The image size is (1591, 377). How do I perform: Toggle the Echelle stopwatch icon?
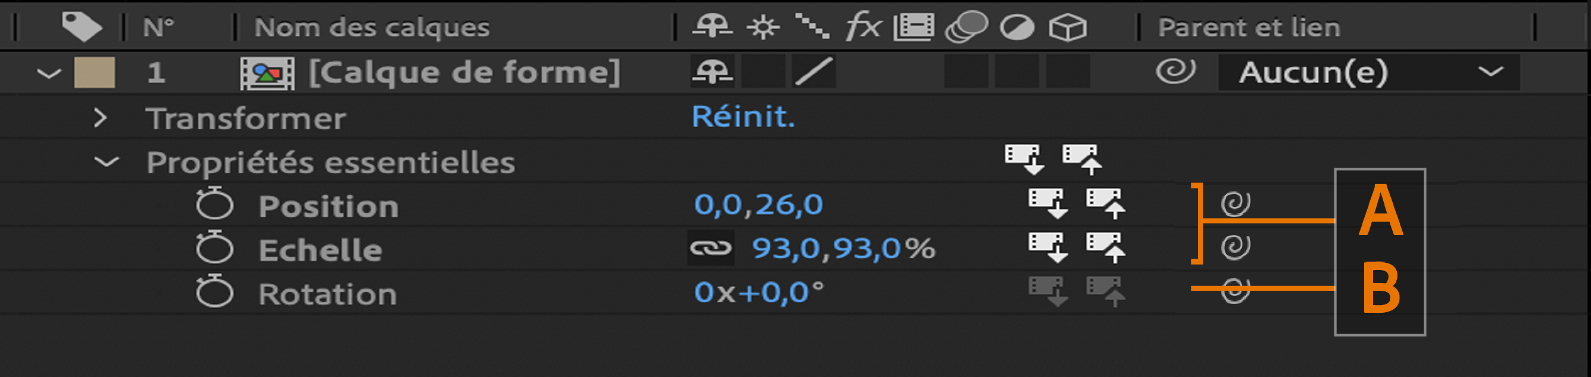pos(214,249)
